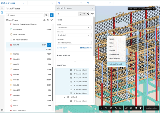Click Reset viewing changes and filters
This screenshot has height=113, width=160.
140,9
